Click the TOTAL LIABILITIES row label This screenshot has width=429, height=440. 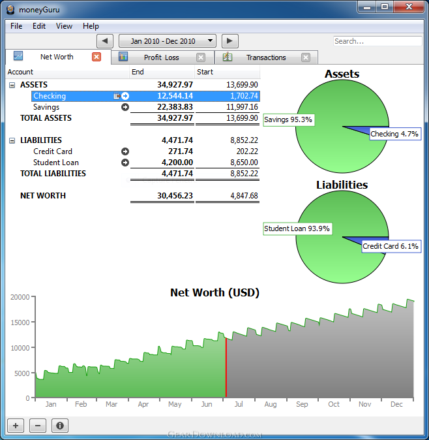coord(53,174)
